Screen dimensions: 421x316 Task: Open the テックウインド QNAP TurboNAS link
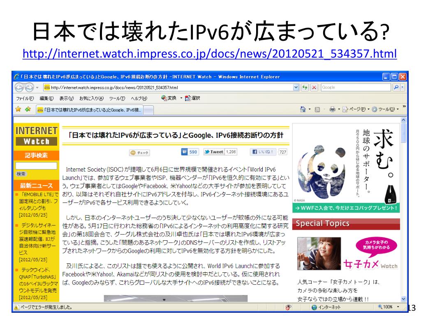click(x=38, y=283)
